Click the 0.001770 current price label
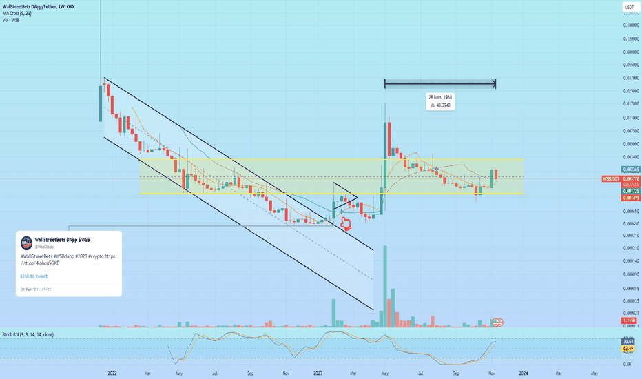The width and height of the screenshot is (642, 379). click(630, 179)
